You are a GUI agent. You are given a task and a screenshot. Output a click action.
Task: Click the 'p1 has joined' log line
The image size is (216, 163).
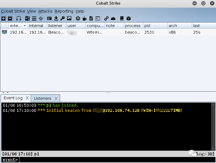coord(41,105)
